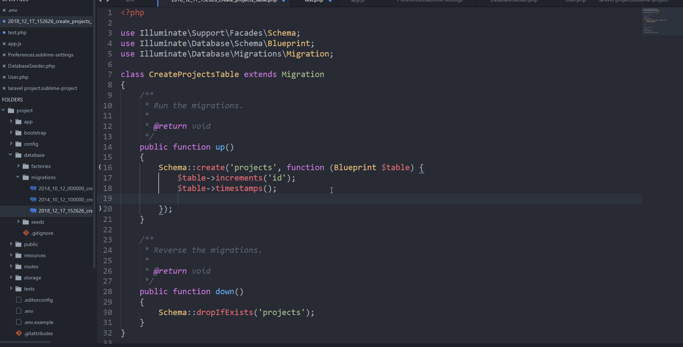Click the FOLDERS sidebar heading

pos(13,100)
